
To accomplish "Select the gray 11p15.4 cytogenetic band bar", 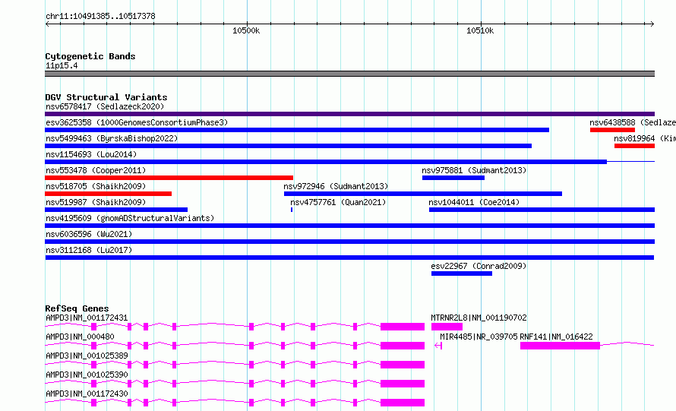I will tap(349, 74).
